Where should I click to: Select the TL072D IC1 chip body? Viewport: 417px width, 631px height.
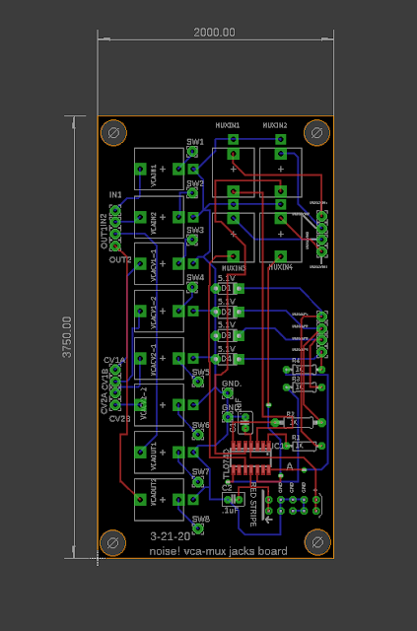251,457
